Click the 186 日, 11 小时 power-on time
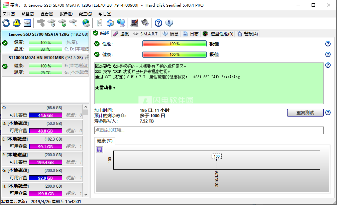The image size is (337, 205). [x=154, y=110]
